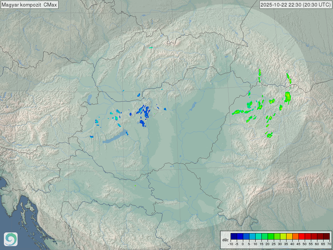
Task: Click the cyan-blue 5–10 dBZ swatch
Action: (x=252, y=236)
